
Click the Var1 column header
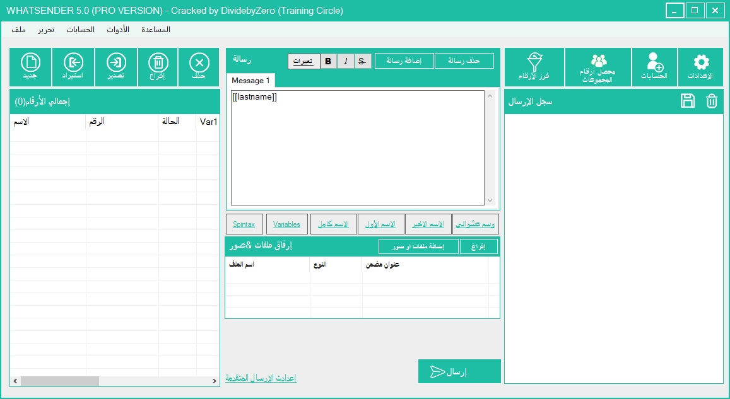(x=208, y=122)
